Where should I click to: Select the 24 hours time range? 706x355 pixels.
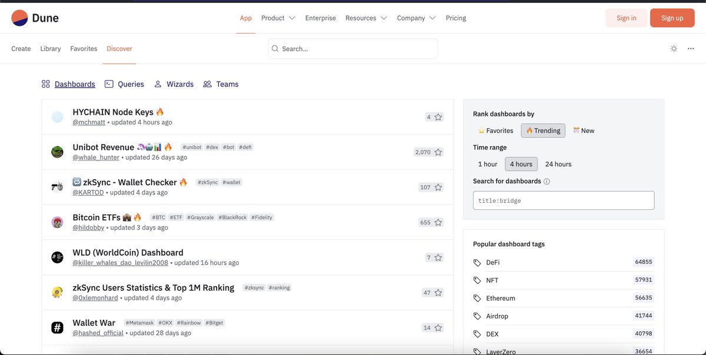tap(558, 164)
